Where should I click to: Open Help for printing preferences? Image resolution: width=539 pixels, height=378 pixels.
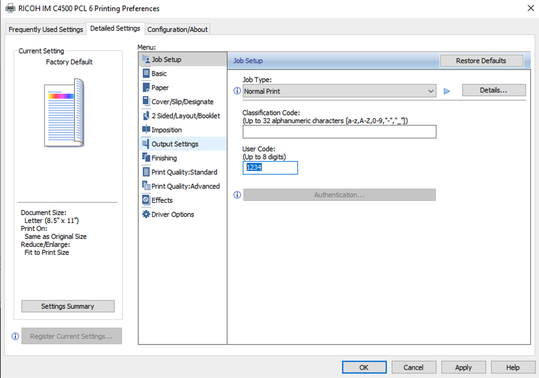click(513, 368)
